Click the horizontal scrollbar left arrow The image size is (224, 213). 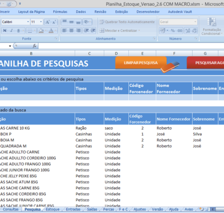pos(213,210)
